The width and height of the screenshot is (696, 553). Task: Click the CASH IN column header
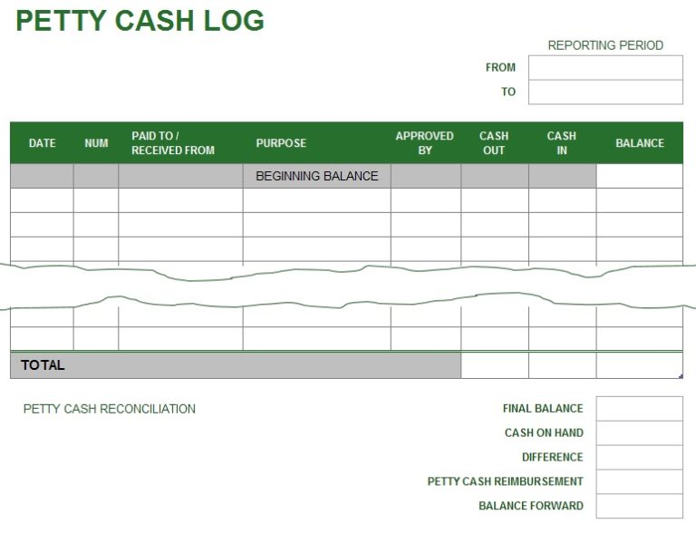tap(562, 143)
